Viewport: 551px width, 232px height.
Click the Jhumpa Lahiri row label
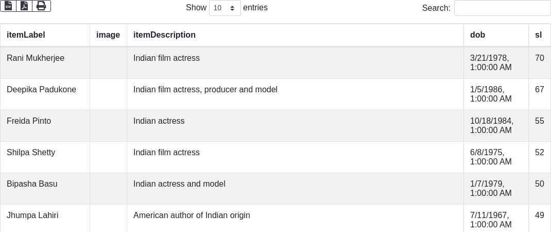tap(32, 216)
